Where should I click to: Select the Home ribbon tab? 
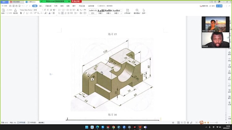35,6
